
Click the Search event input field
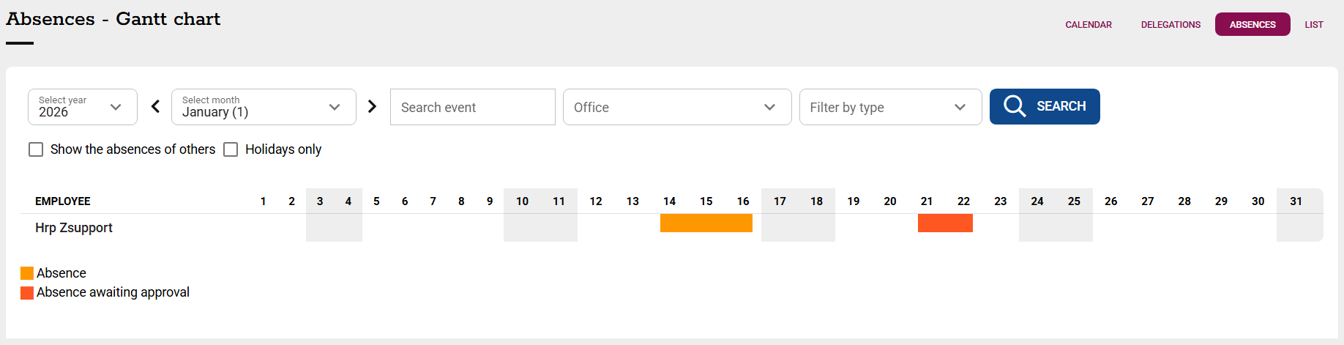(472, 107)
